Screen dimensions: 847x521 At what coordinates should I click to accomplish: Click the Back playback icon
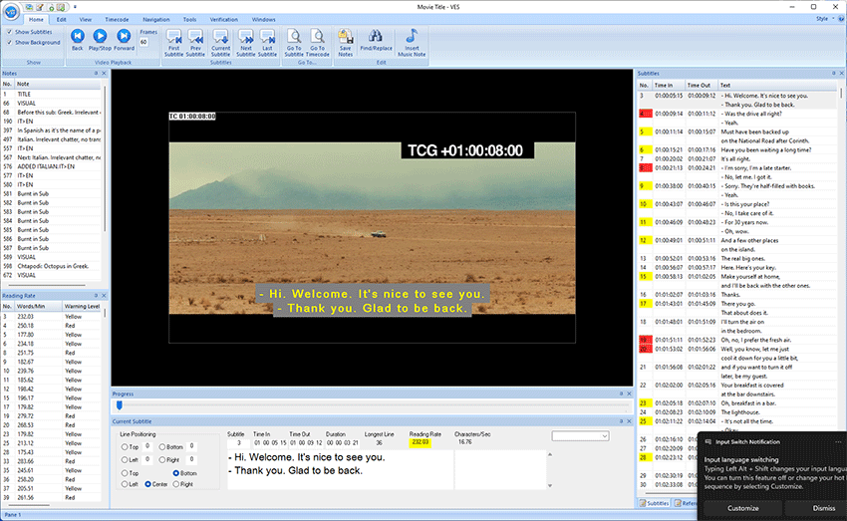point(77,36)
